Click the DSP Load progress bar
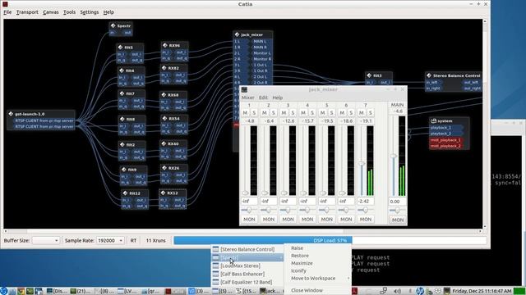This screenshot has width=526, height=295. tap(330, 240)
